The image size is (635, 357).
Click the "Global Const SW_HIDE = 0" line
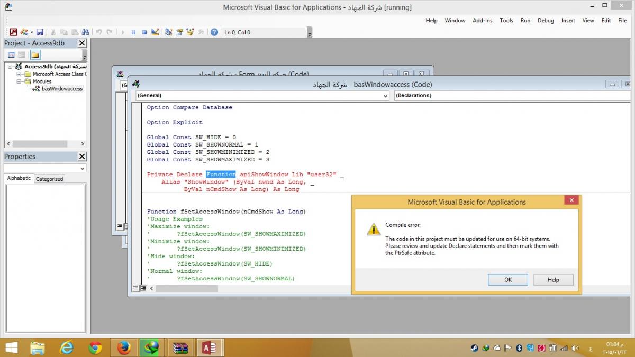[192, 137]
